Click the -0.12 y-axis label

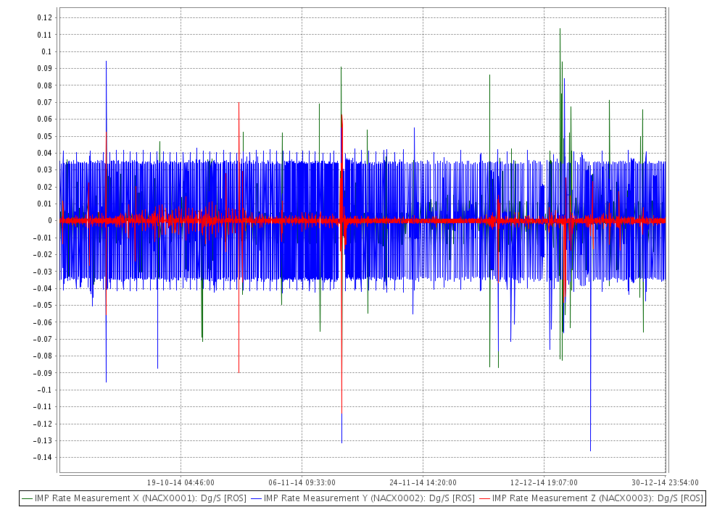click(x=43, y=424)
